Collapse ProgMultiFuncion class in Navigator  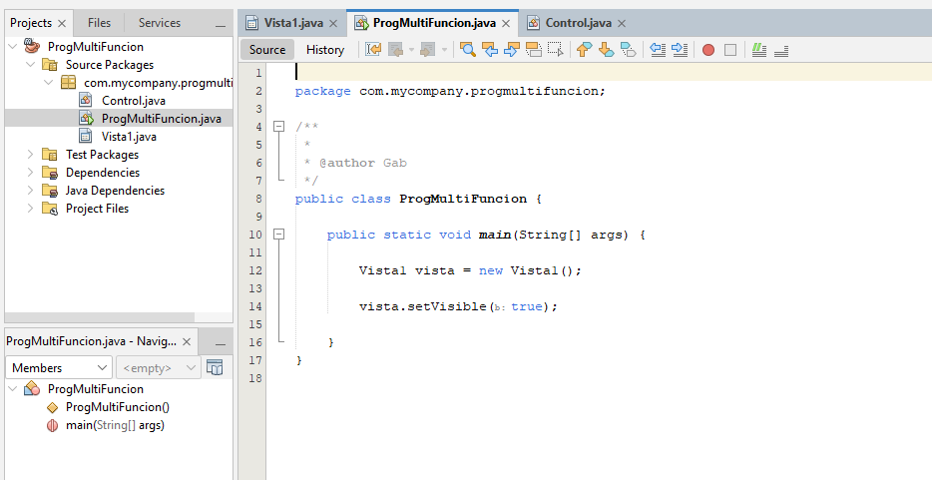13,388
